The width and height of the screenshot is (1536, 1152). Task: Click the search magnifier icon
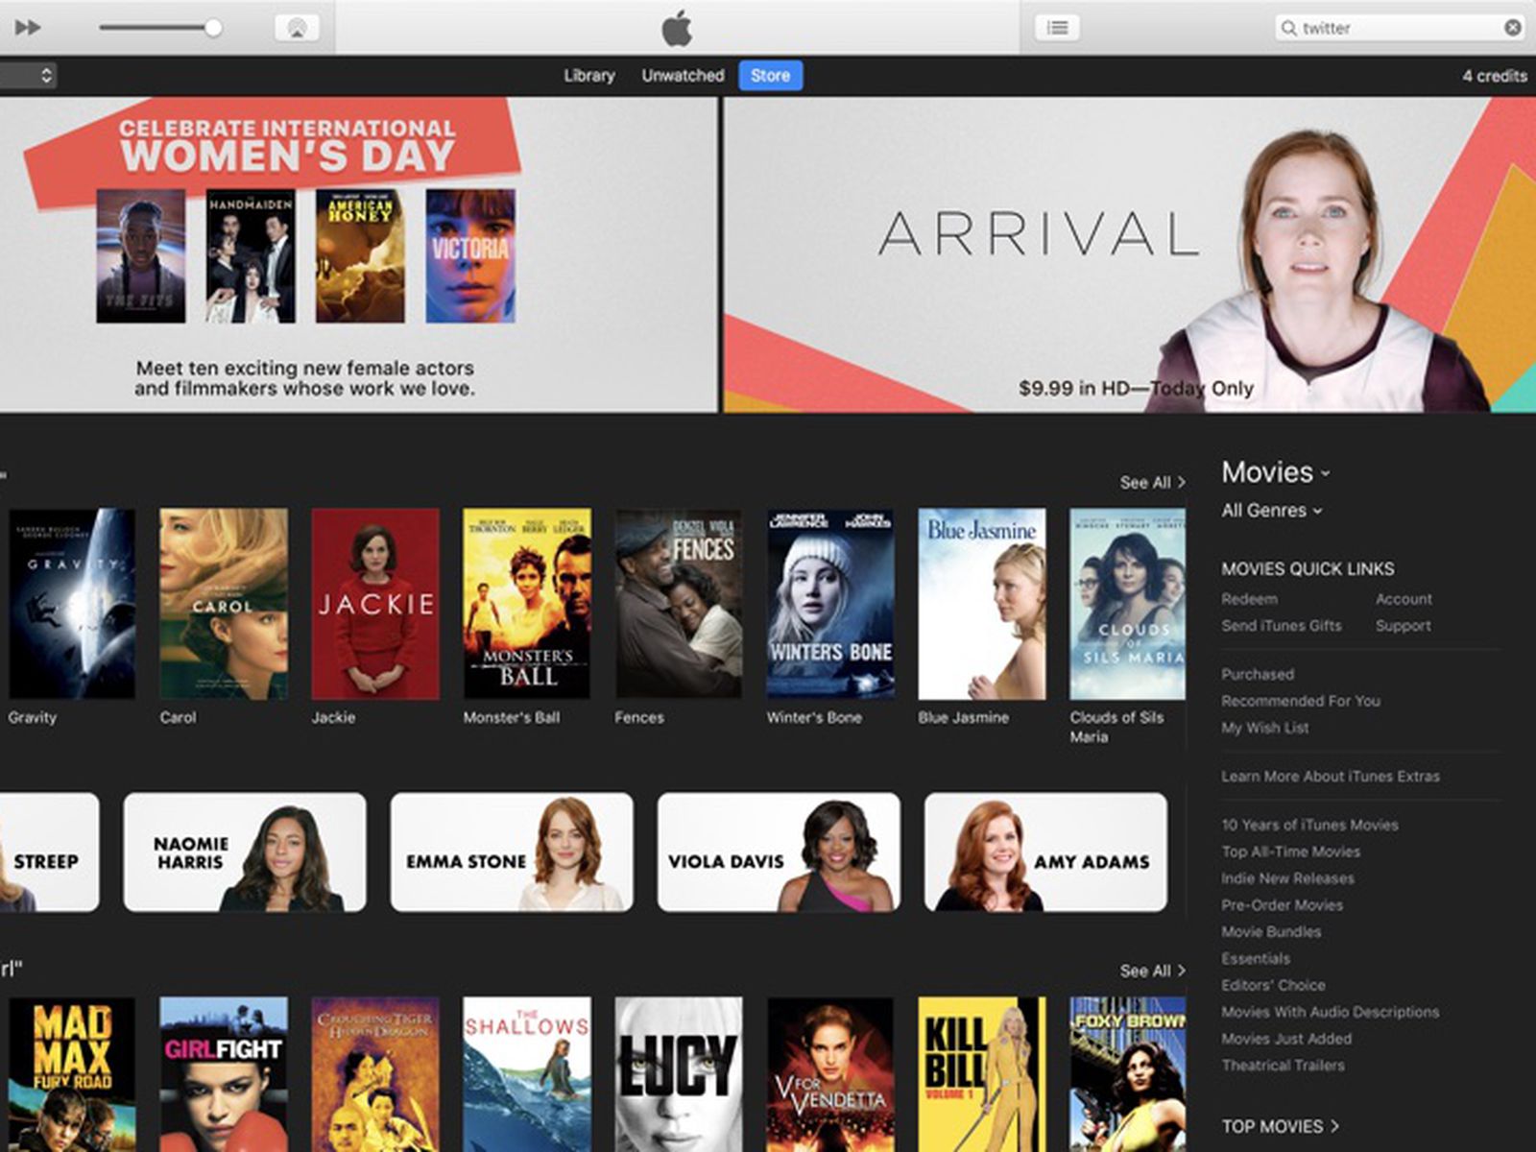tap(1289, 28)
